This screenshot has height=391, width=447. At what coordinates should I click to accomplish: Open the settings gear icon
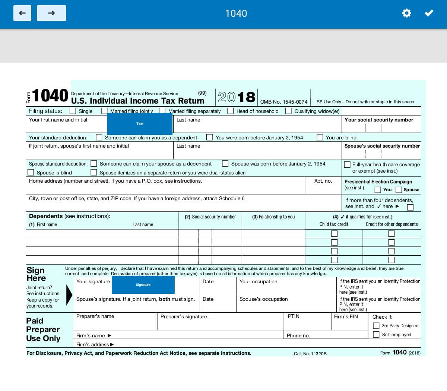(x=406, y=13)
